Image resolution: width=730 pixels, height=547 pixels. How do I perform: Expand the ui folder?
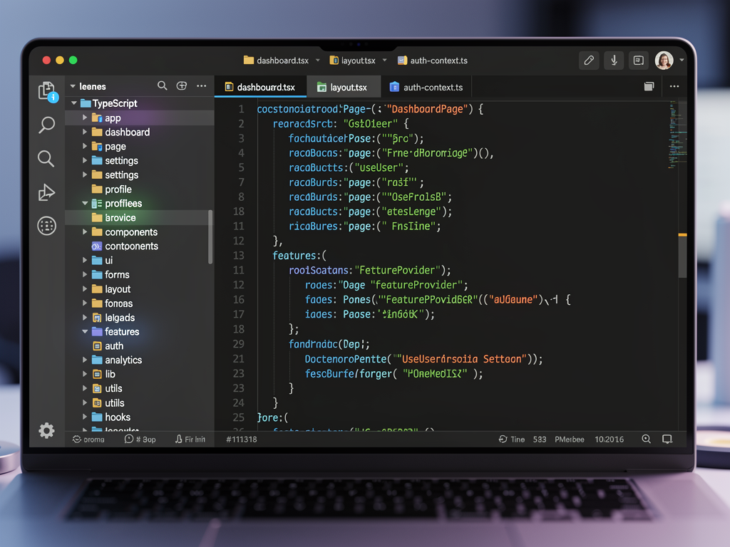(x=85, y=260)
